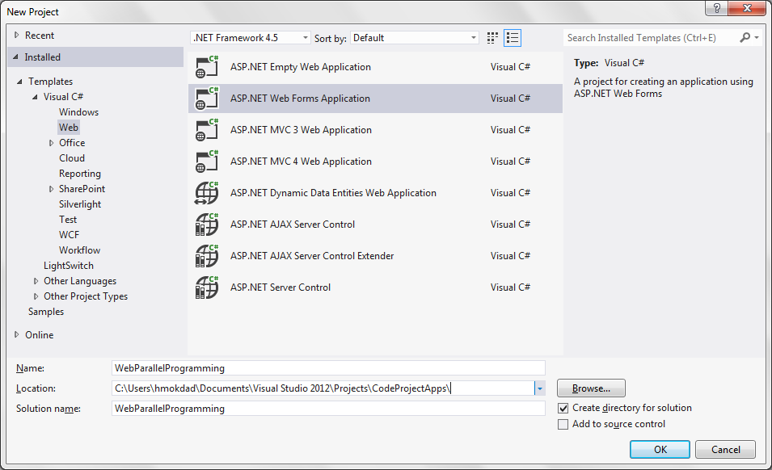
Task: Expand the Online section
Action: pos(17,335)
